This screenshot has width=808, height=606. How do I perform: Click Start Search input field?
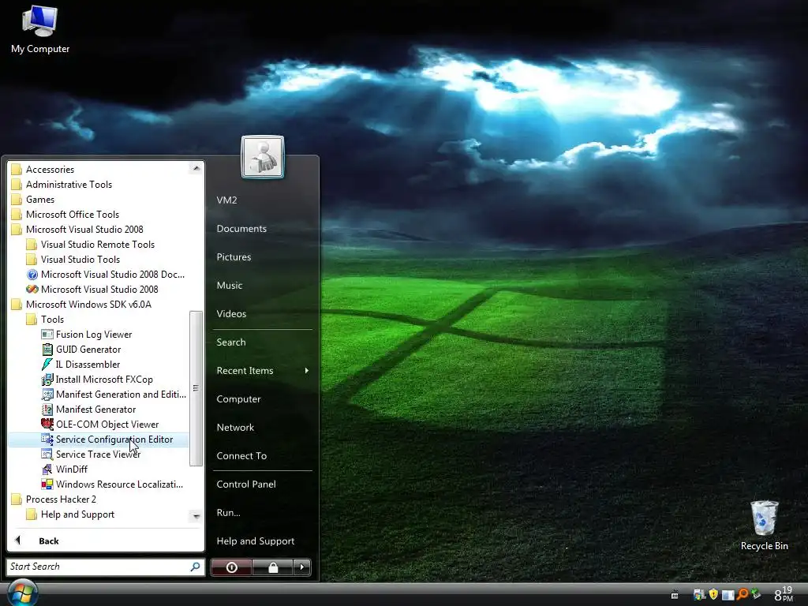point(98,567)
